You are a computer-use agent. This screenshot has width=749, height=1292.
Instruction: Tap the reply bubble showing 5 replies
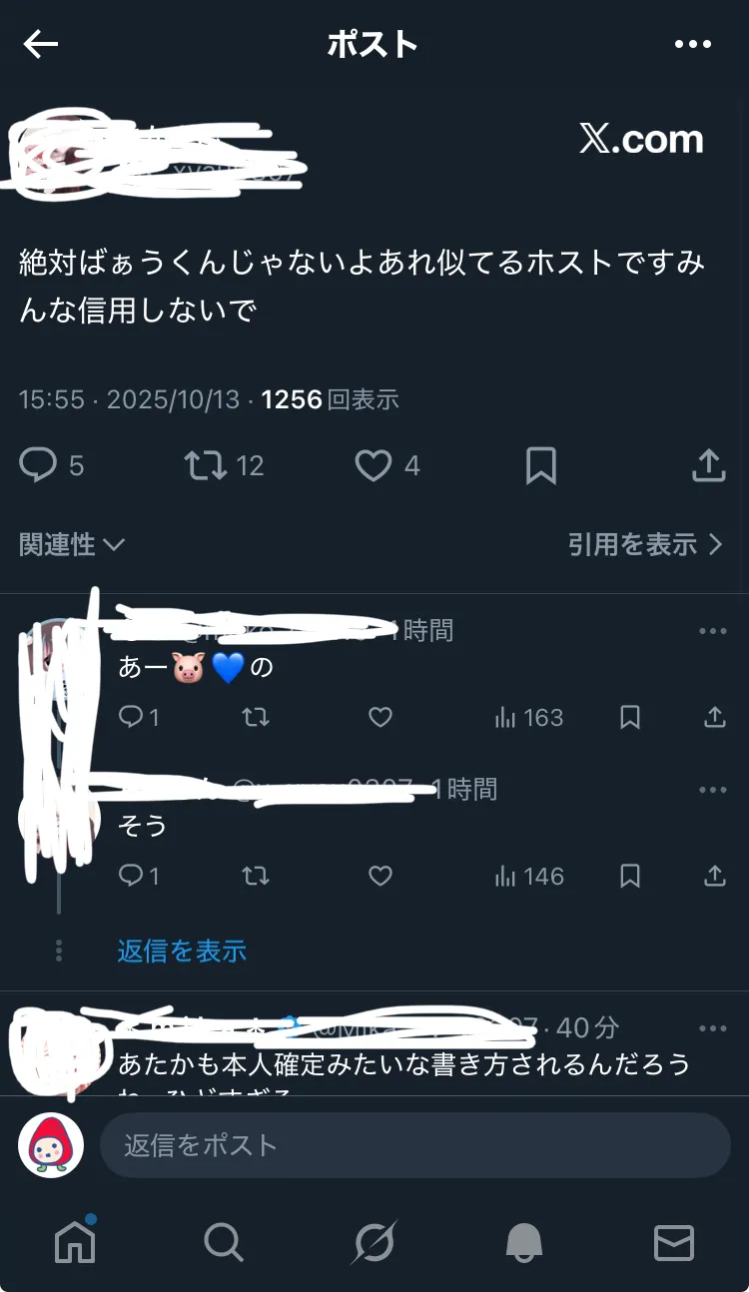(x=52, y=465)
